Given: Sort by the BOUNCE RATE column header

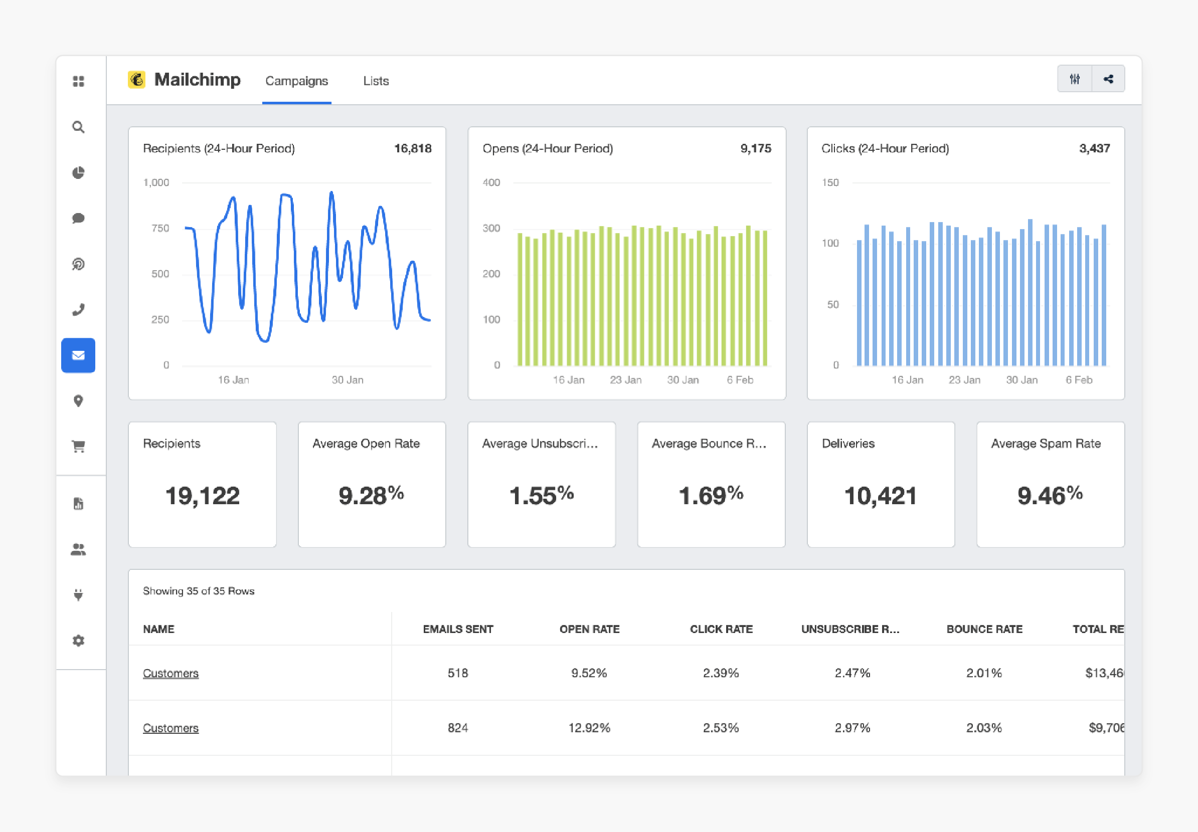Looking at the screenshot, I should click(984, 629).
